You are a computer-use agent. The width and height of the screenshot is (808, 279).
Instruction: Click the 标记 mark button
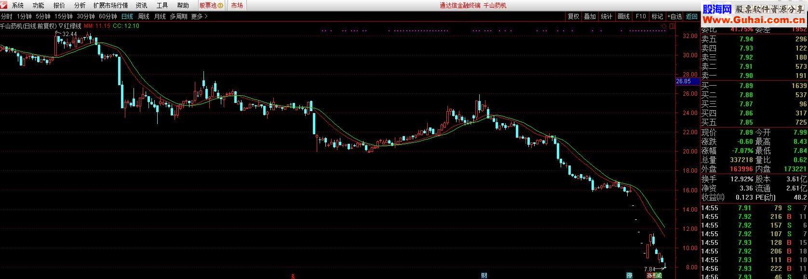point(658,16)
